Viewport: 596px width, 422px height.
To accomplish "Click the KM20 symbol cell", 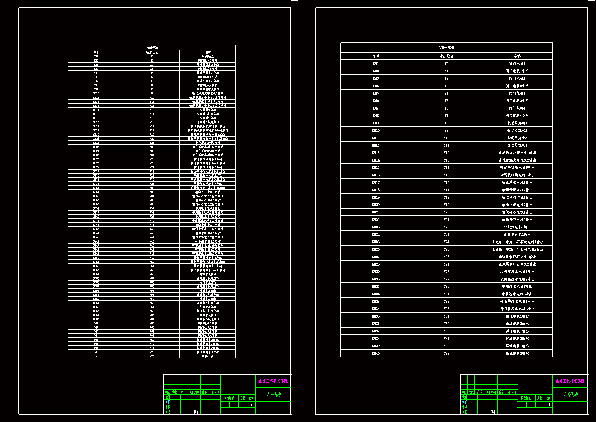I will [375, 205].
